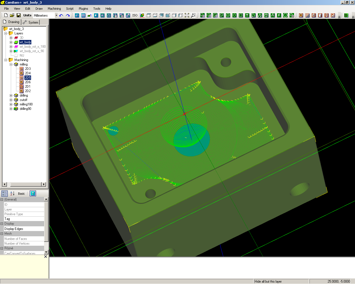Collapse the Mesh property category

(2, 234)
